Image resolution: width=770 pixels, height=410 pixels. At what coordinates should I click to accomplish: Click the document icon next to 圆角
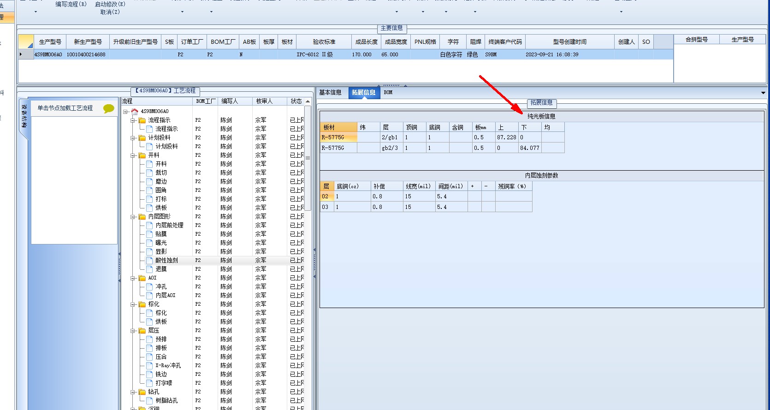(x=149, y=190)
